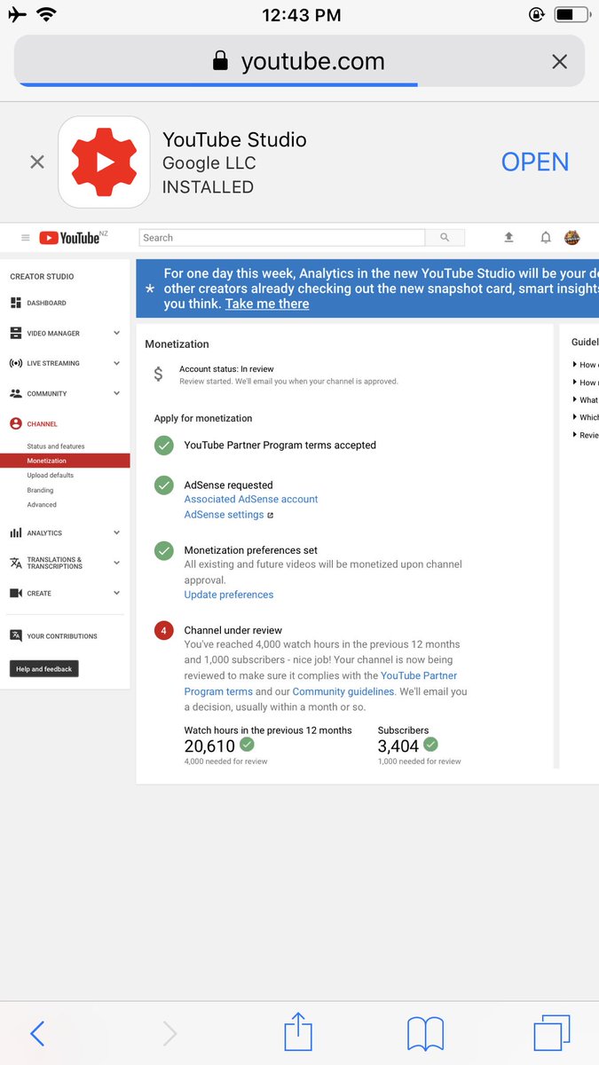Open the channel avatar account menu
599x1065 pixels.
coord(572,238)
